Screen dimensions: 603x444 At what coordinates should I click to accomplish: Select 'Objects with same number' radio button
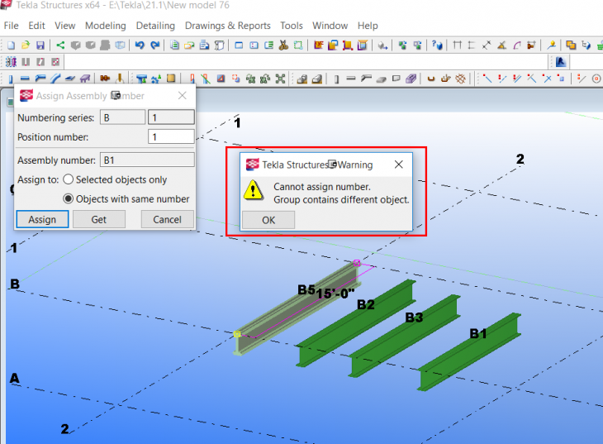(x=69, y=198)
